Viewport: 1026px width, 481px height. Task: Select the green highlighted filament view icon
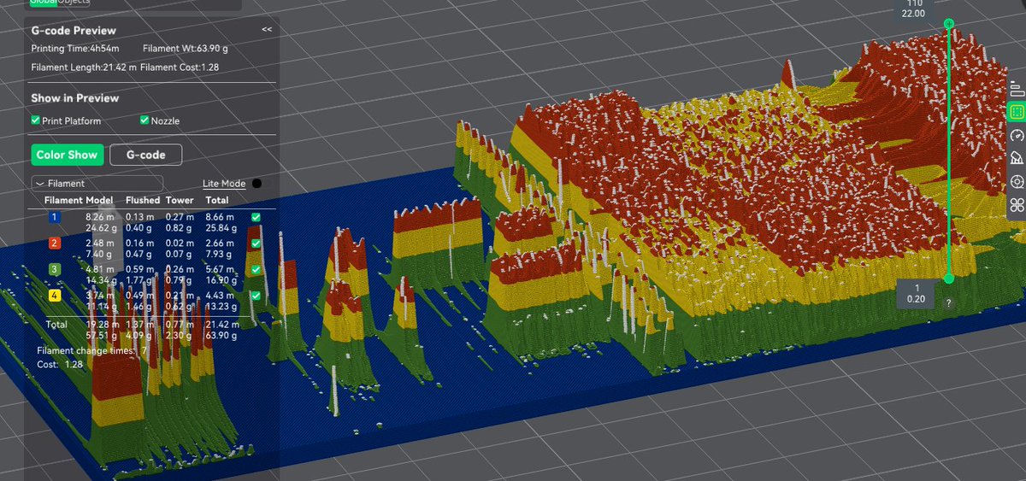point(1017,112)
